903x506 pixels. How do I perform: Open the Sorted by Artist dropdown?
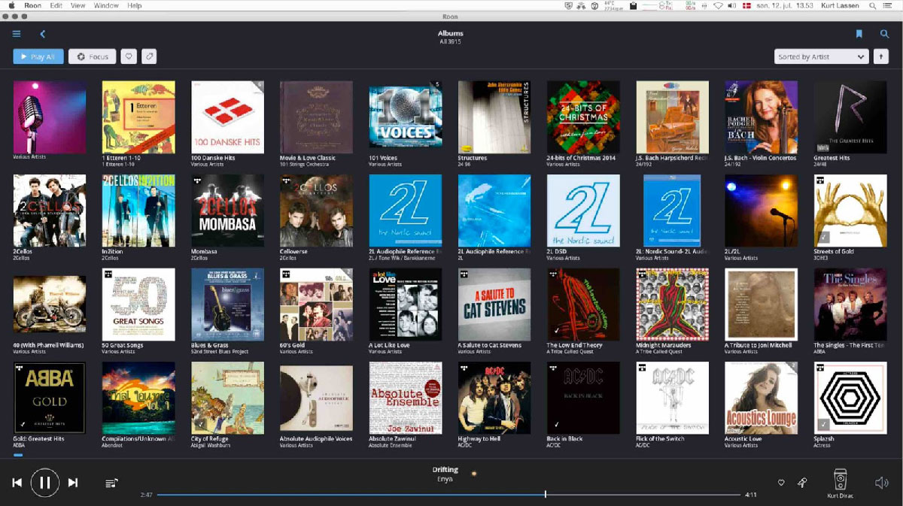click(821, 56)
